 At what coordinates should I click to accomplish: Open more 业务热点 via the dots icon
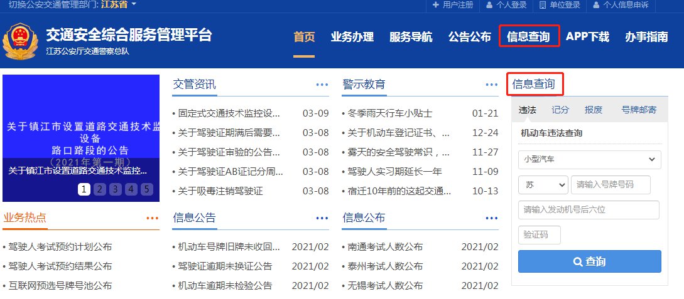click(152, 218)
